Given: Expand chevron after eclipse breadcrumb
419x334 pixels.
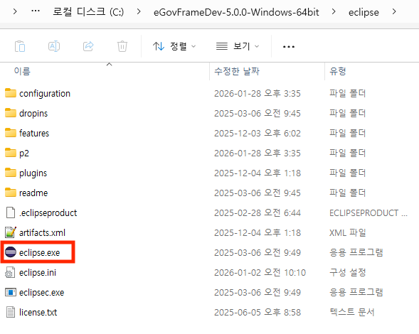Looking at the screenshot, I should pyautogui.click(x=394, y=12).
